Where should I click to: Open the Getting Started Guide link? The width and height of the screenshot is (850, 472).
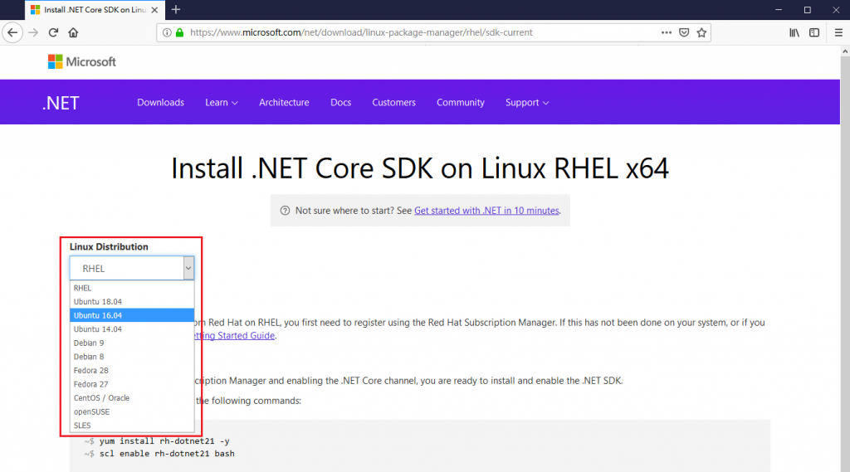click(x=235, y=335)
